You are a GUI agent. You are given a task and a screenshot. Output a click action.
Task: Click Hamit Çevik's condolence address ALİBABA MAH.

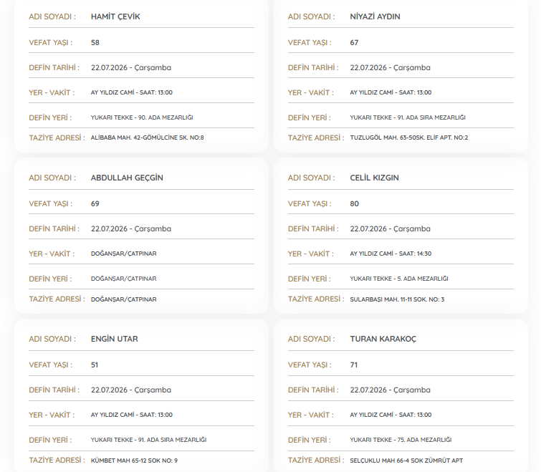point(148,138)
